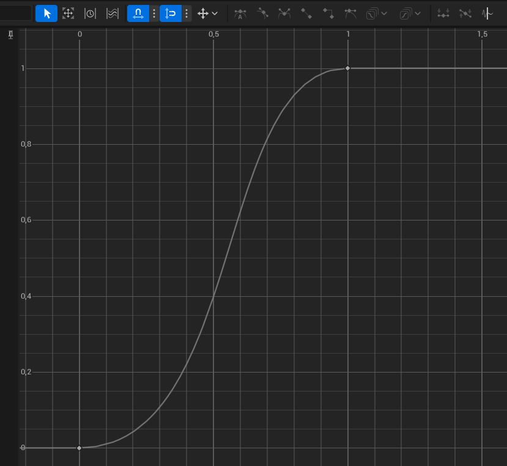The image size is (507, 466).
Task: Set keys to Auto tangent mode
Action: (x=240, y=13)
